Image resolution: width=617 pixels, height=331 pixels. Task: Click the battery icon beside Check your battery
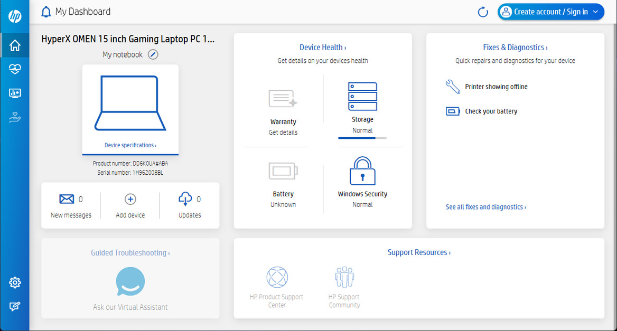click(453, 111)
